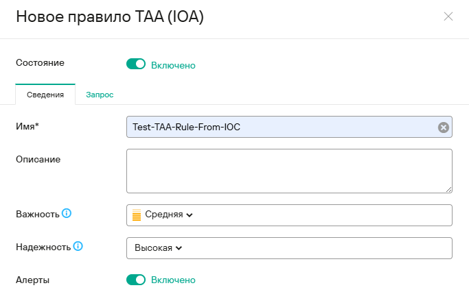Click into the Описание text area

pyautogui.click(x=289, y=171)
